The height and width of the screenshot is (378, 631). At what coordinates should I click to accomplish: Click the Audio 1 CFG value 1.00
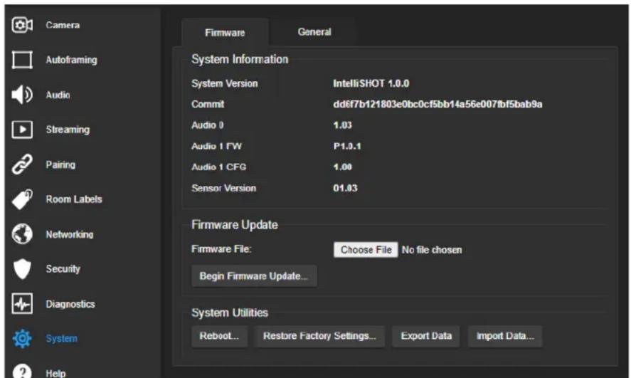point(342,167)
